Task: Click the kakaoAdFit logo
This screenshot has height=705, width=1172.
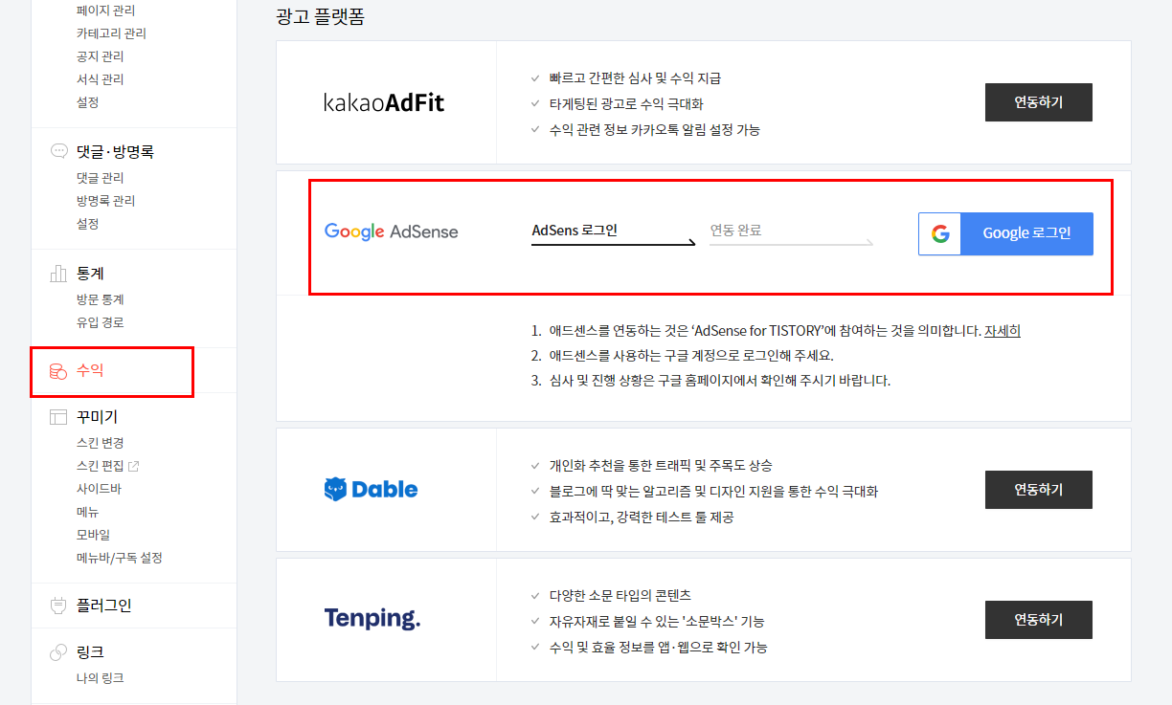Action: pyautogui.click(x=384, y=102)
